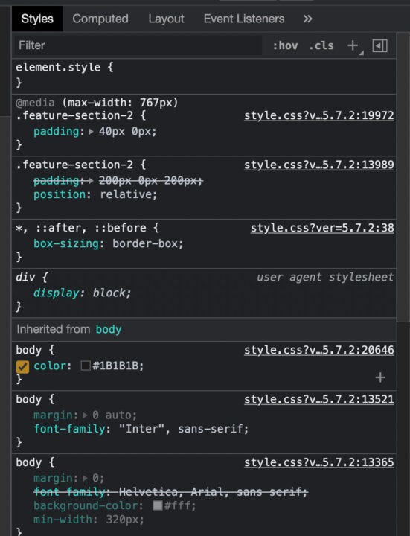Toggle the computed styles sidebar icon
This screenshot has height=536, width=410.
[x=379, y=46]
